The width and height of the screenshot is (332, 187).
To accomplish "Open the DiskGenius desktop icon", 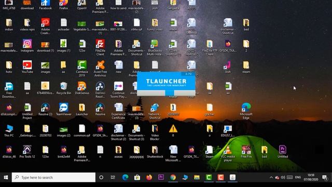I will pos(82,88).
